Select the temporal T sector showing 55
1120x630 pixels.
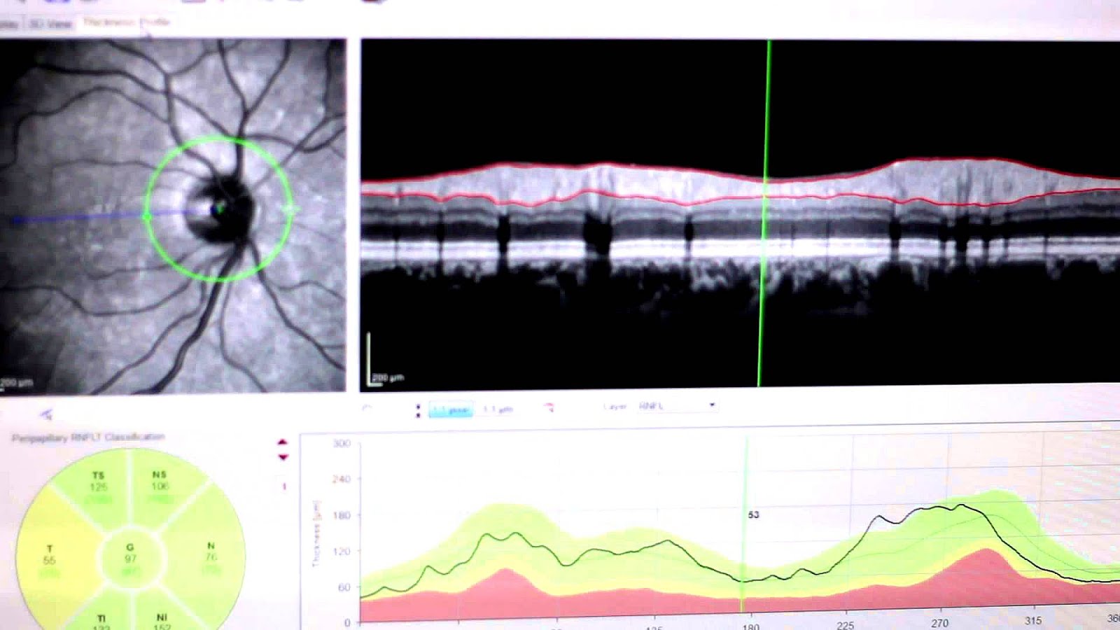(x=49, y=560)
